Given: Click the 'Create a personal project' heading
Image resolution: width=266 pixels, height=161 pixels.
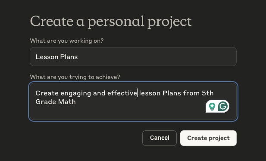Looking at the screenshot, I should [111, 22].
